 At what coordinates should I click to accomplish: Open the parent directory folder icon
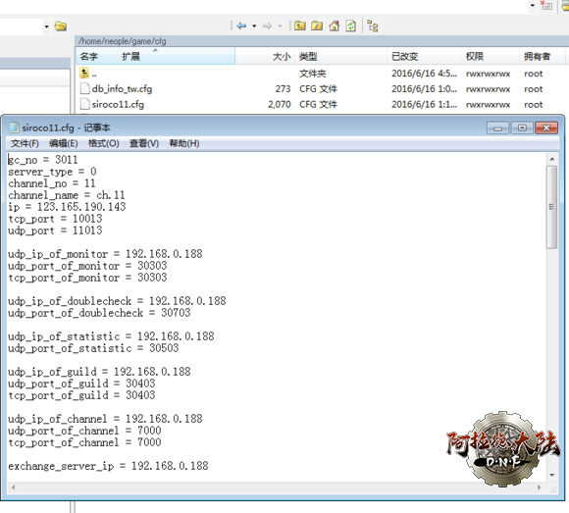click(x=300, y=26)
